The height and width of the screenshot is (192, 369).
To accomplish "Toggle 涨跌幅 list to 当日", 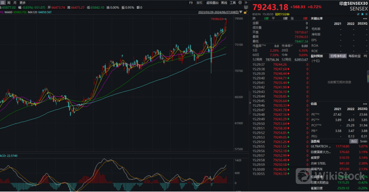I will (353, 141).
